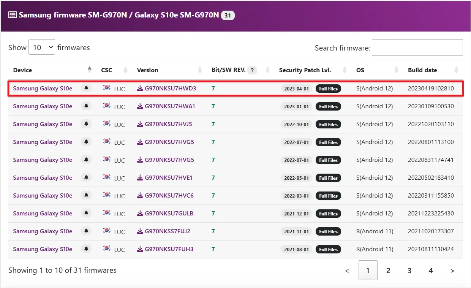471x288 pixels.
Task: Click build date 20220801113100
Action: (x=431, y=142)
